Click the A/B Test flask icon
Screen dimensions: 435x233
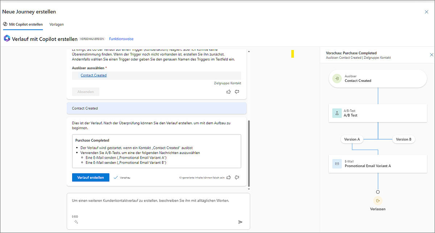(337, 113)
